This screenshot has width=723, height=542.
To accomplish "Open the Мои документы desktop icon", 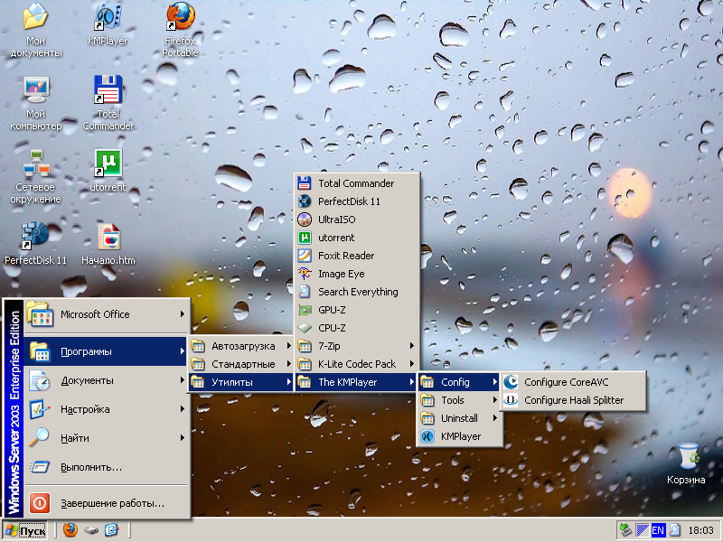I will point(35,30).
